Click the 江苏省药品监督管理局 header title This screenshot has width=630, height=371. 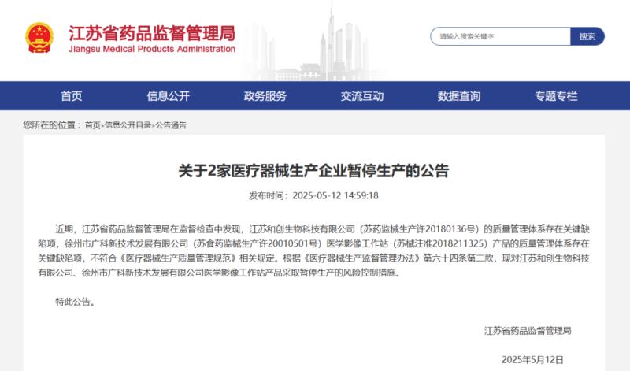[152, 33]
